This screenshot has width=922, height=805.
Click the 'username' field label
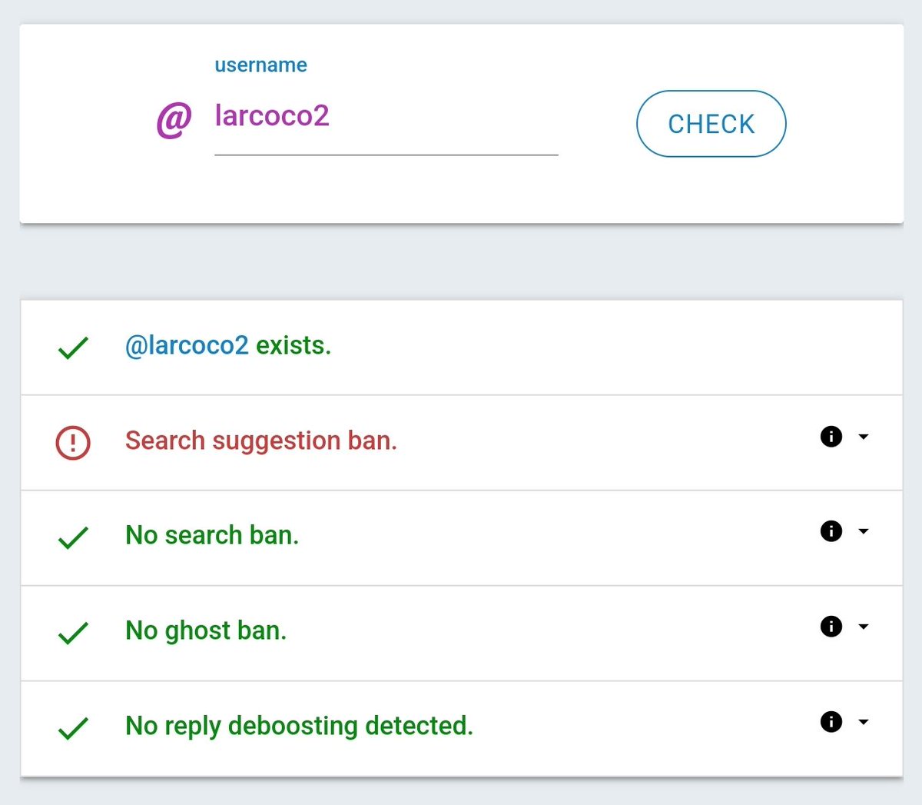[x=260, y=65]
